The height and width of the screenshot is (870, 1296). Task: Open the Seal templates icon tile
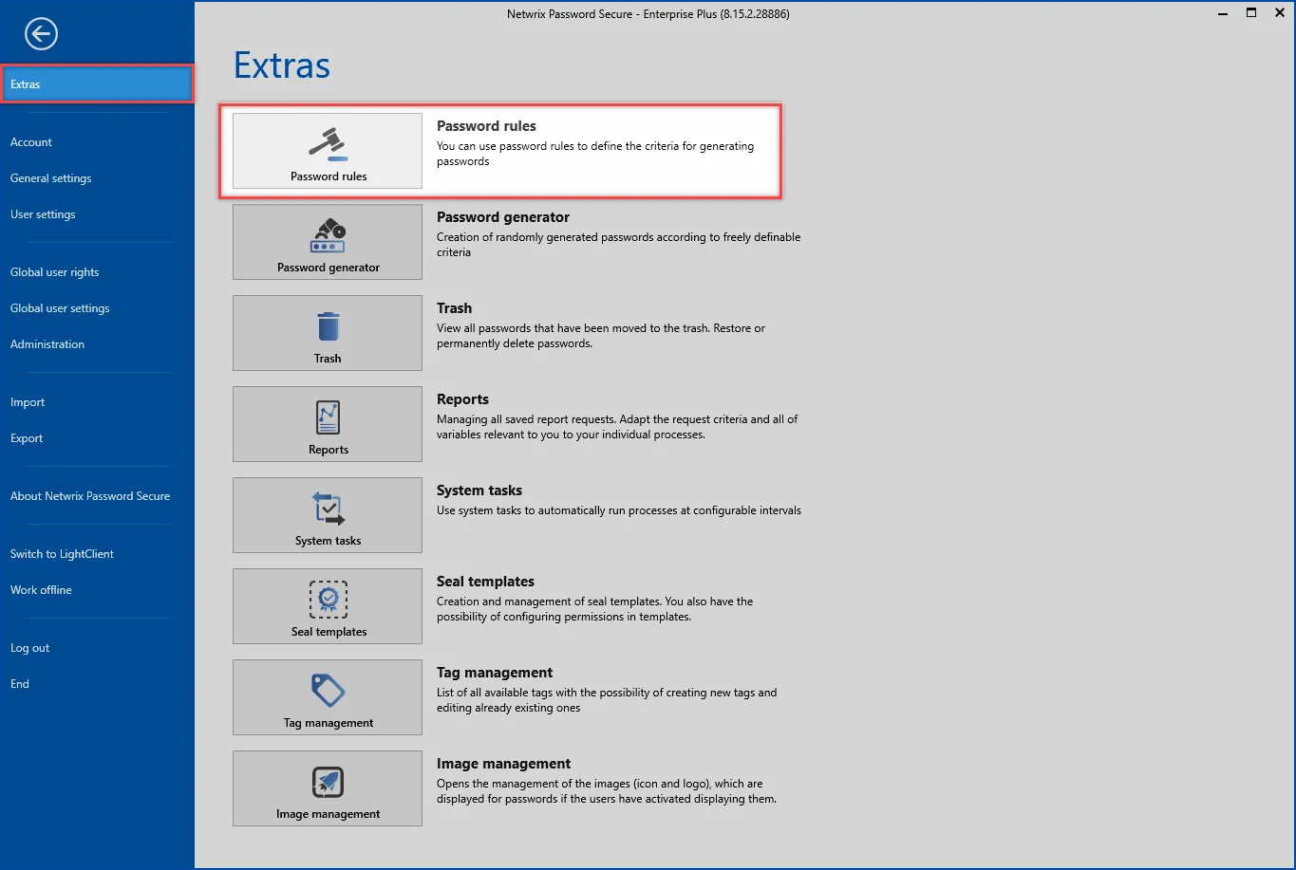(x=328, y=606)
